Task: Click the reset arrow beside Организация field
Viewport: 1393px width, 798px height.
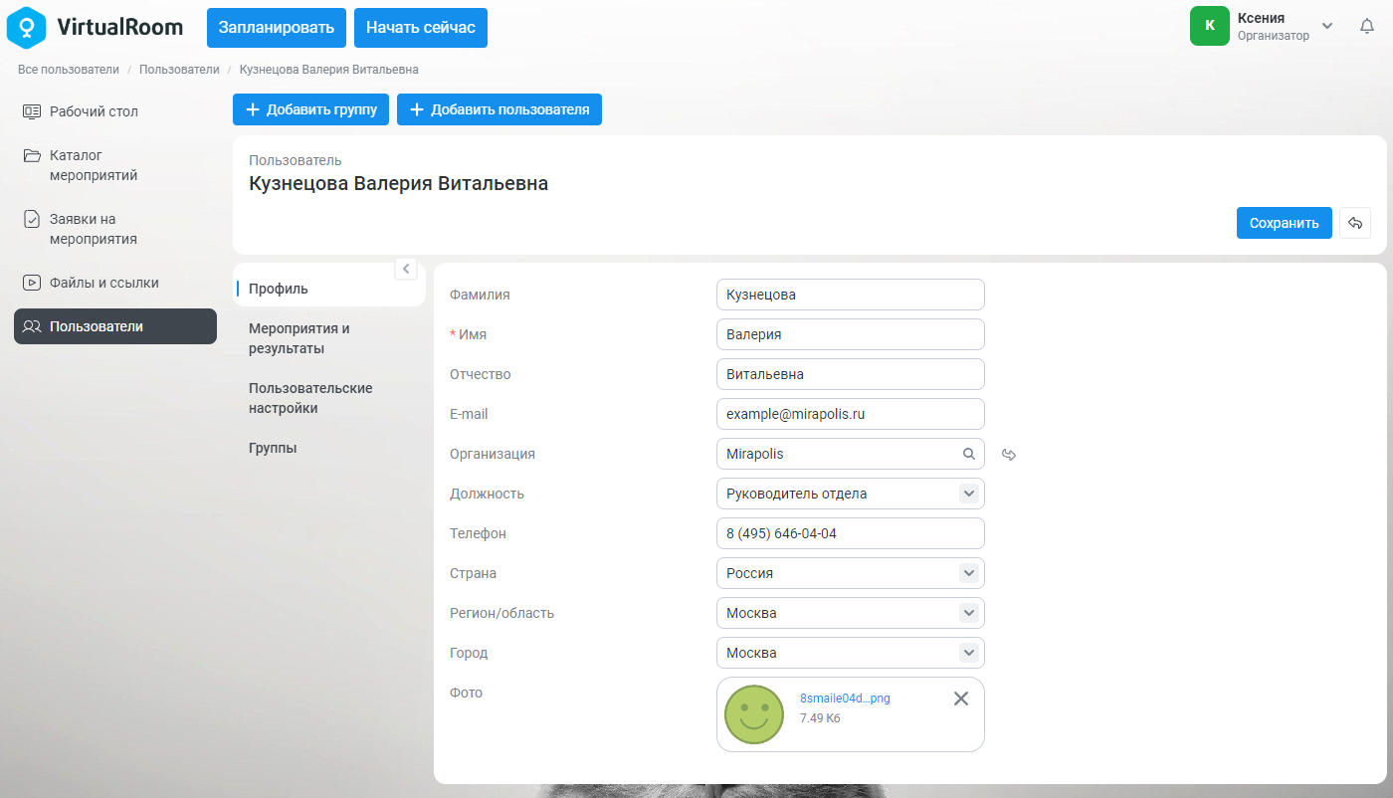Action: tap(1009, 455)
